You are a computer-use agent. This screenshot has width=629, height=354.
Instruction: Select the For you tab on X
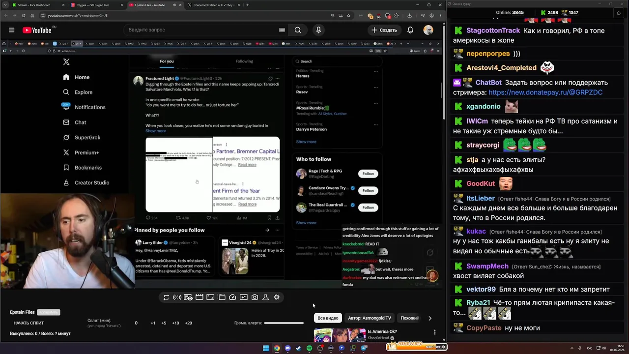point(167,61)
